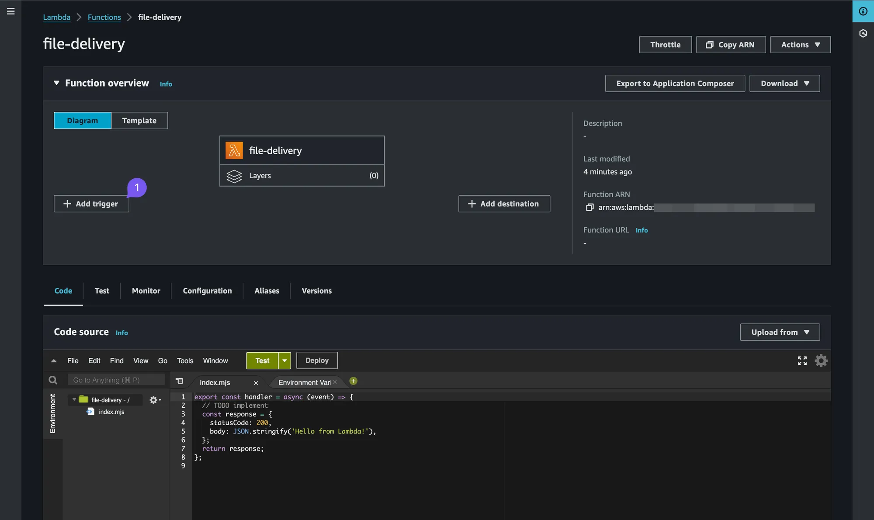The image size is (874, 520).
Task: Click the Layers row in diagram
Action: click(302, 176)
